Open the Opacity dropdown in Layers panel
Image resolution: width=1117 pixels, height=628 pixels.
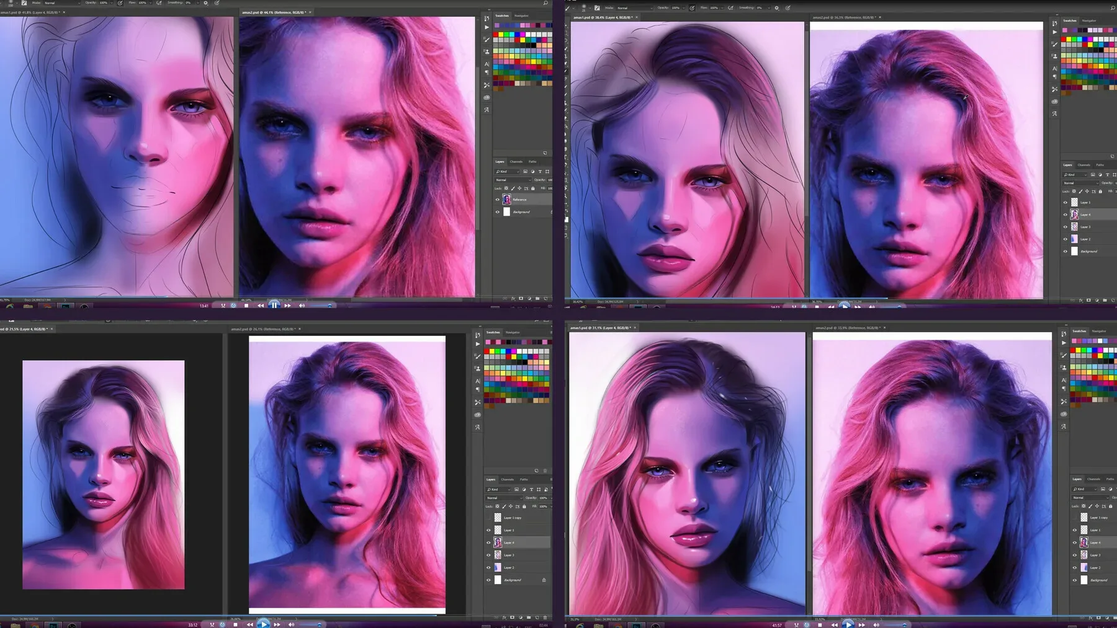[551, 498]
